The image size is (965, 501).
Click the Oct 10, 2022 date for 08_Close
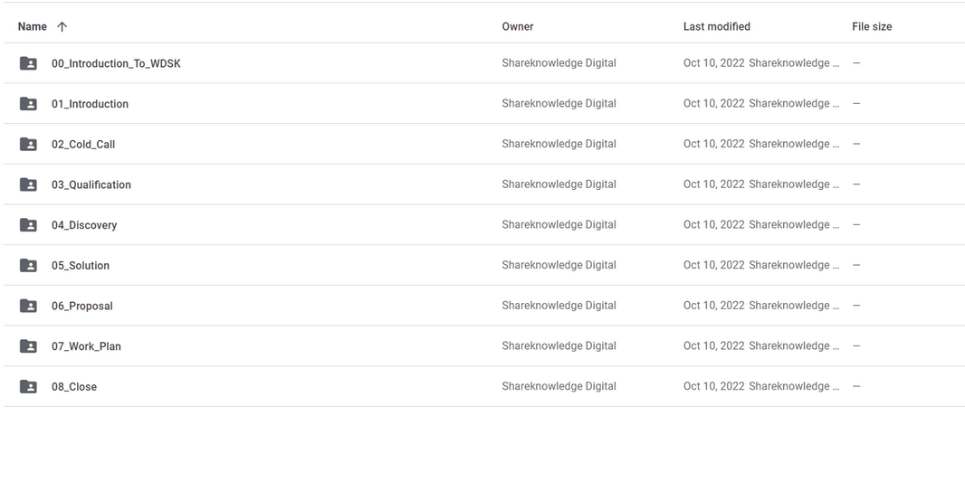(x=714, y=386)
